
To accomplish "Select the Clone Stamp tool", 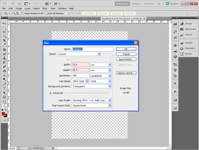I will click(4, 58).
